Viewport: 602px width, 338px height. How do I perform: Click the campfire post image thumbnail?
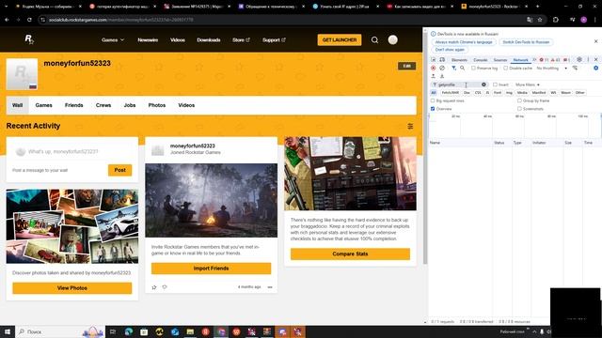[211, 200]
